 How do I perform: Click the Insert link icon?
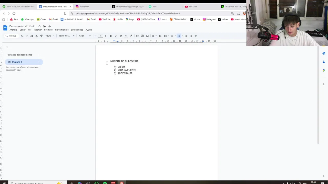[137, 36]
